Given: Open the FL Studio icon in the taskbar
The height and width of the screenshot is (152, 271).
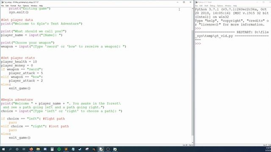Looking at the screenshot, I should point(94,149).
